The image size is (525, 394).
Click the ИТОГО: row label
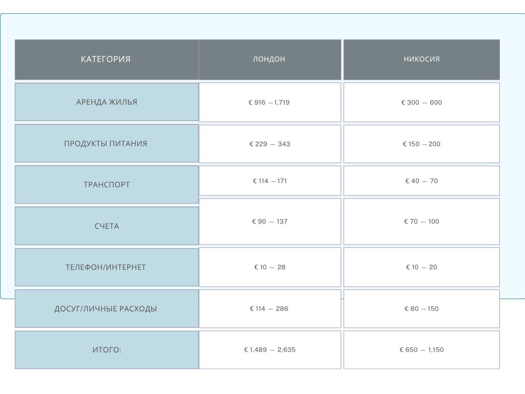click(x=106, y=350)
